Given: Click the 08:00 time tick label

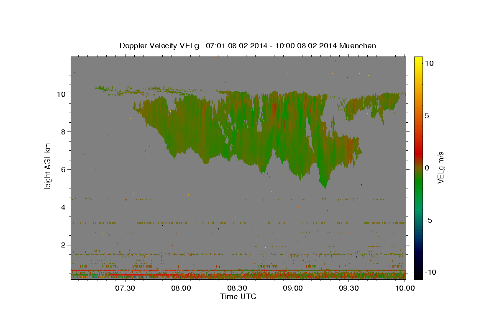Looking at the screenshot, I should [x=181, y=288].
